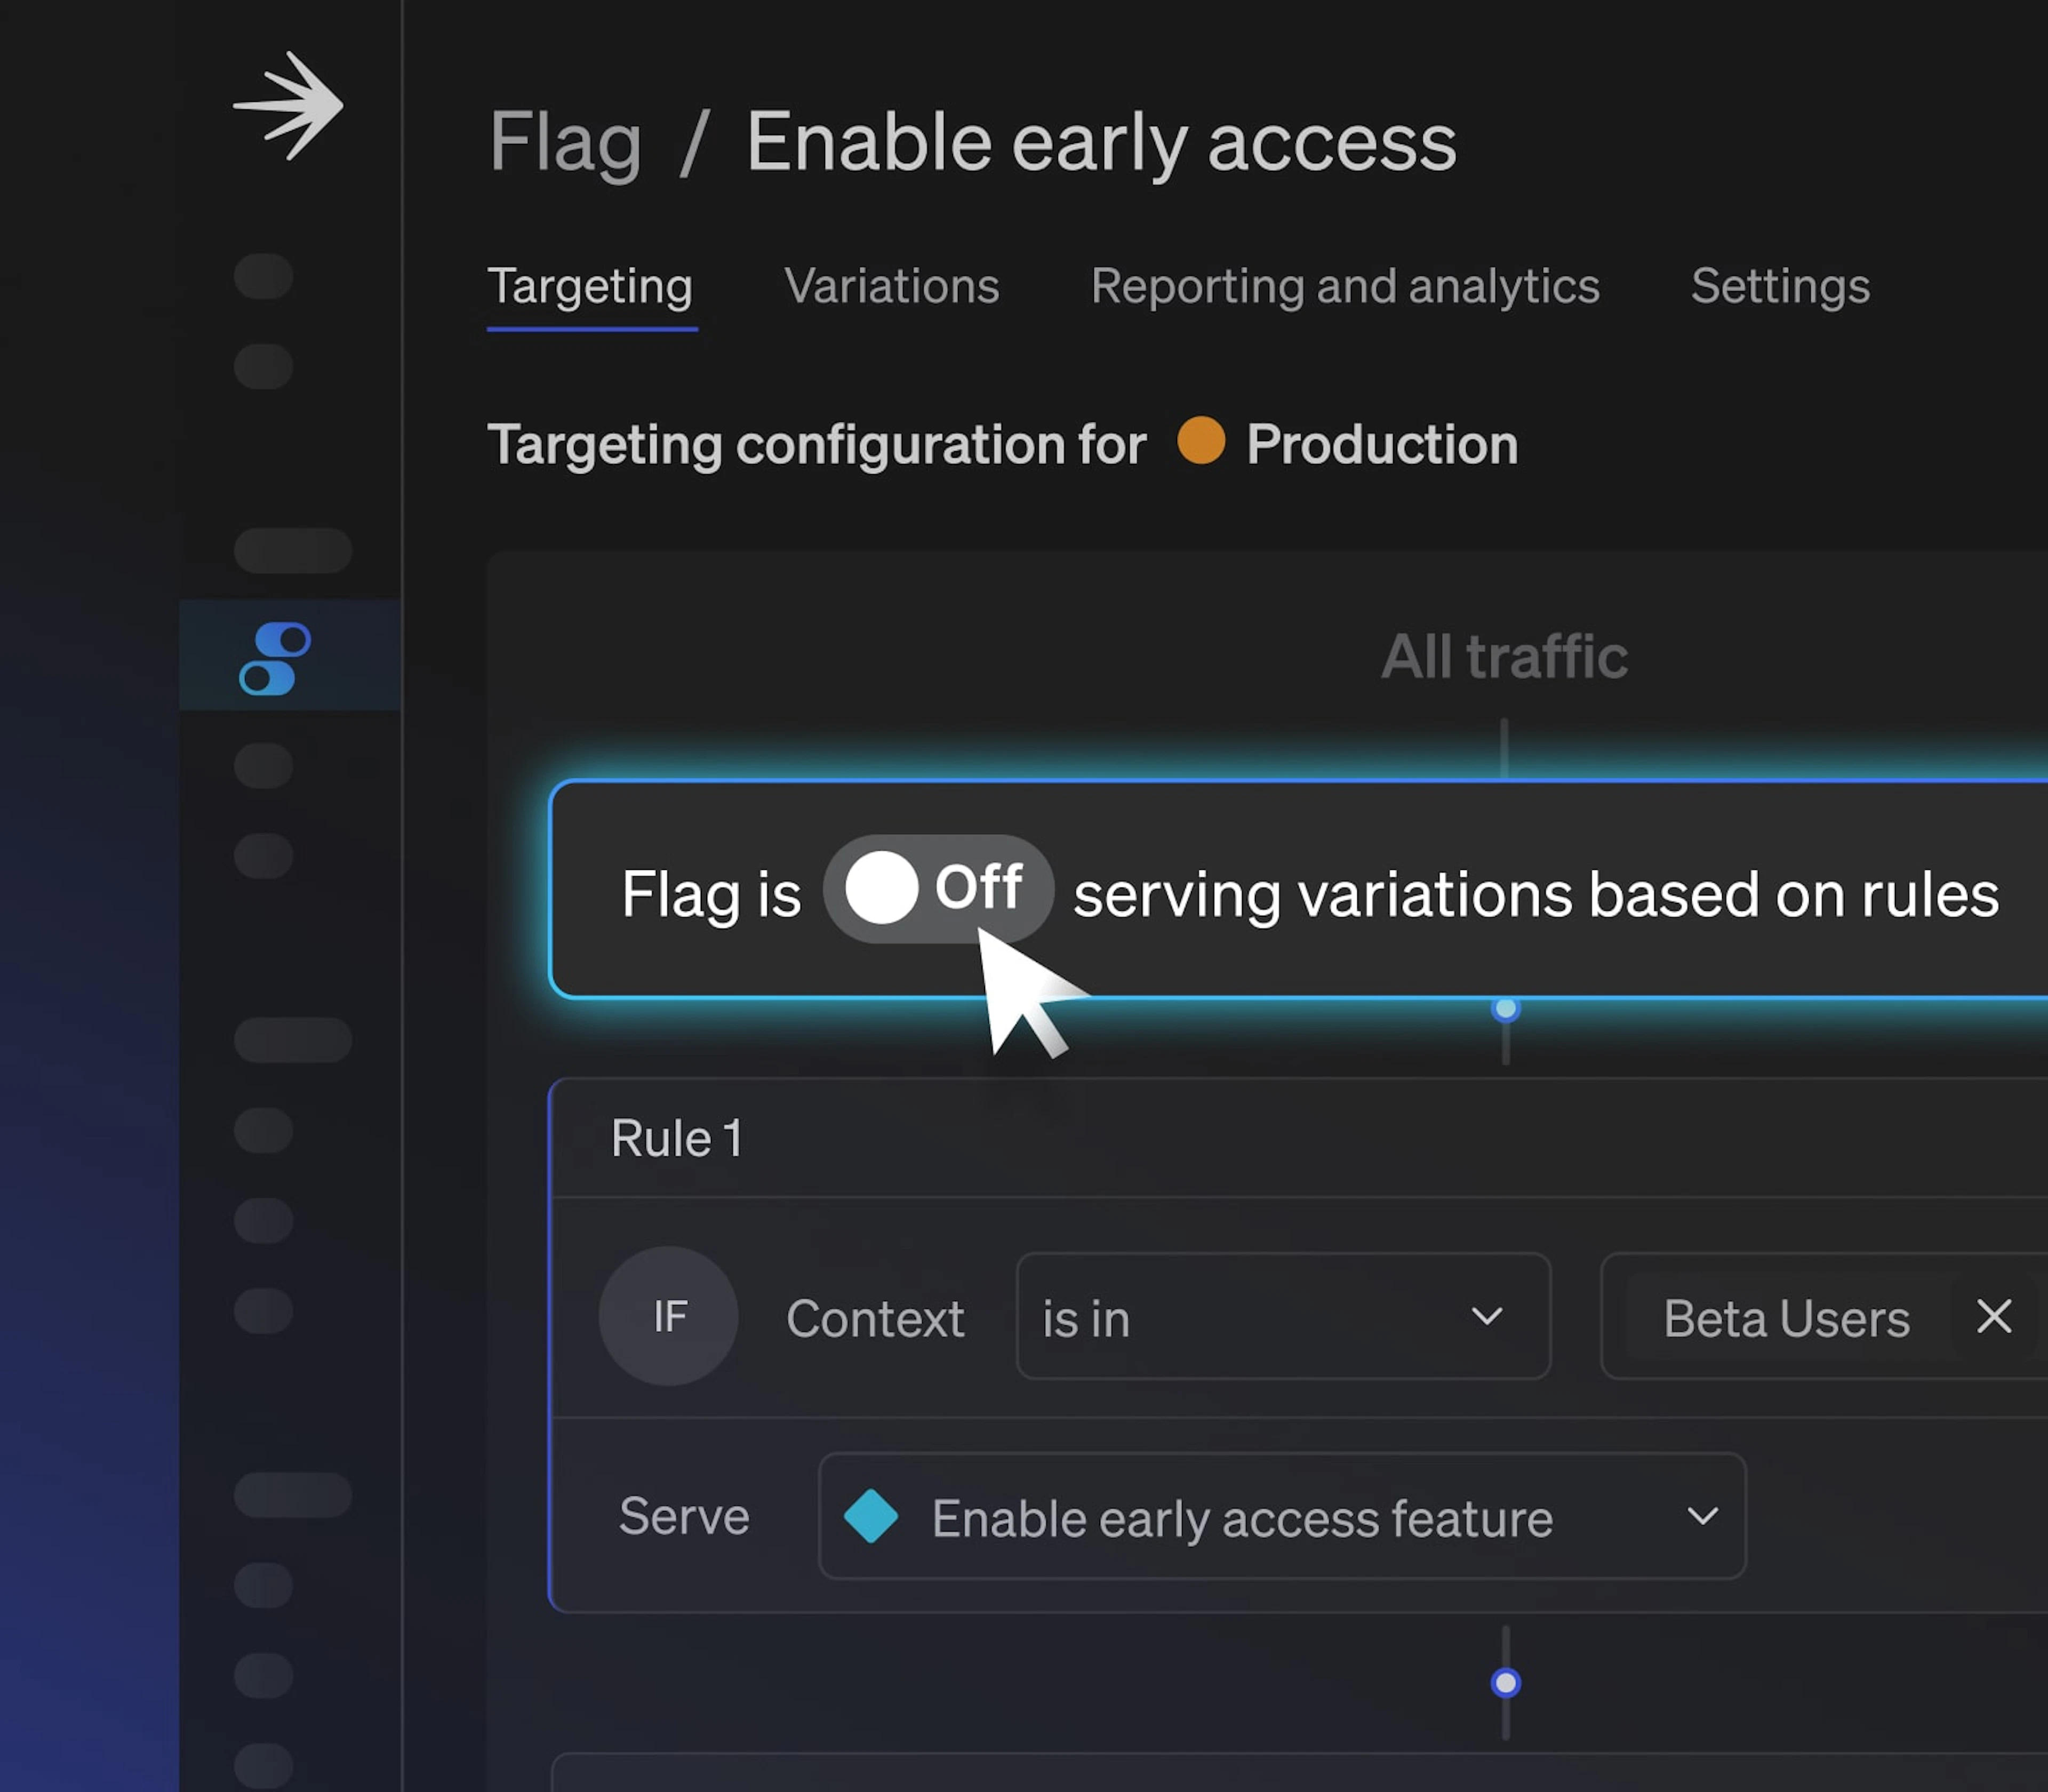Switch to the Variations tab
Screen dimensions: 2048x1792
point(891,287)
